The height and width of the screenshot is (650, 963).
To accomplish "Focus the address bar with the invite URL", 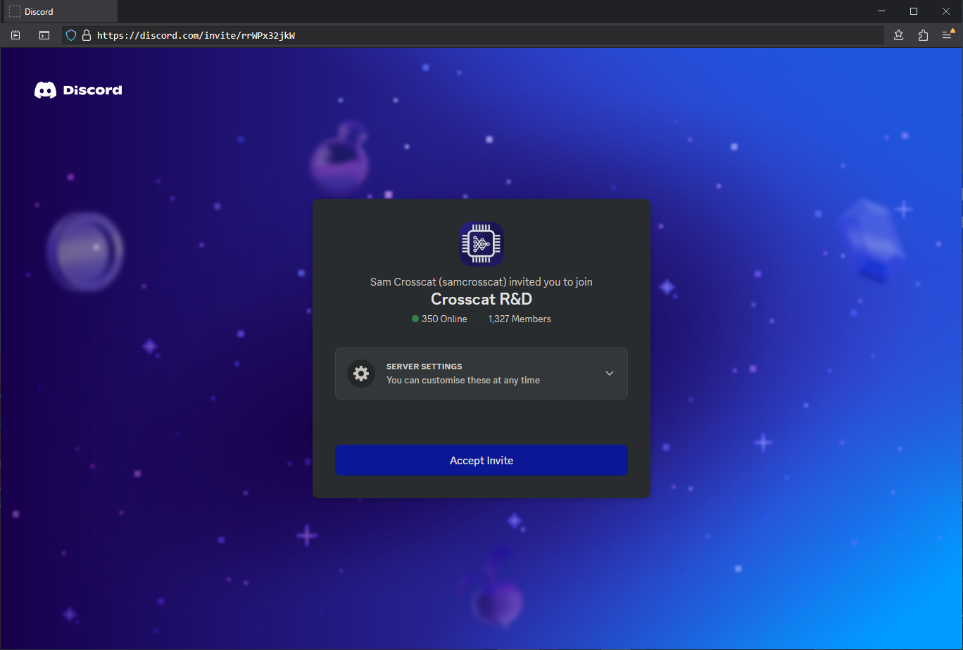I will point(472,35).
